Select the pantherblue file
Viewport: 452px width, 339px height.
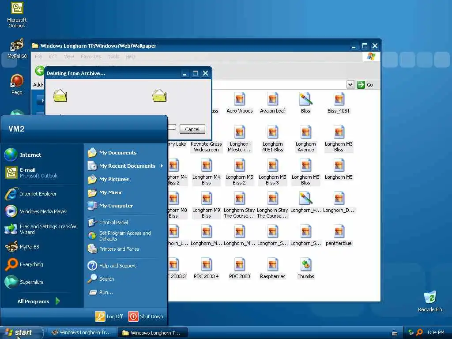(x=339, y=236)
